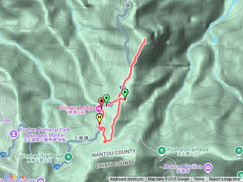Image resolution: width=243 pixels, height=182 pixels.
Task: Click the Google logo
Action: (14, 177)
